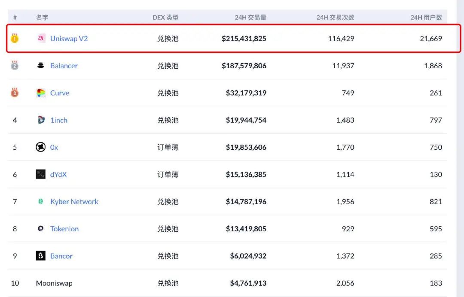
Task: Open the 0x exchange link
Action: tap(54, 147)
